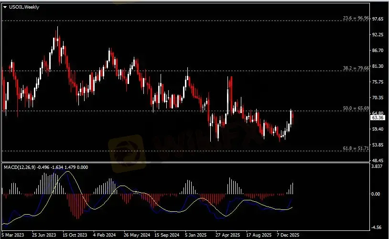
Task: Click the 0.00 MACD scale value
Action: tap(377, 194)
